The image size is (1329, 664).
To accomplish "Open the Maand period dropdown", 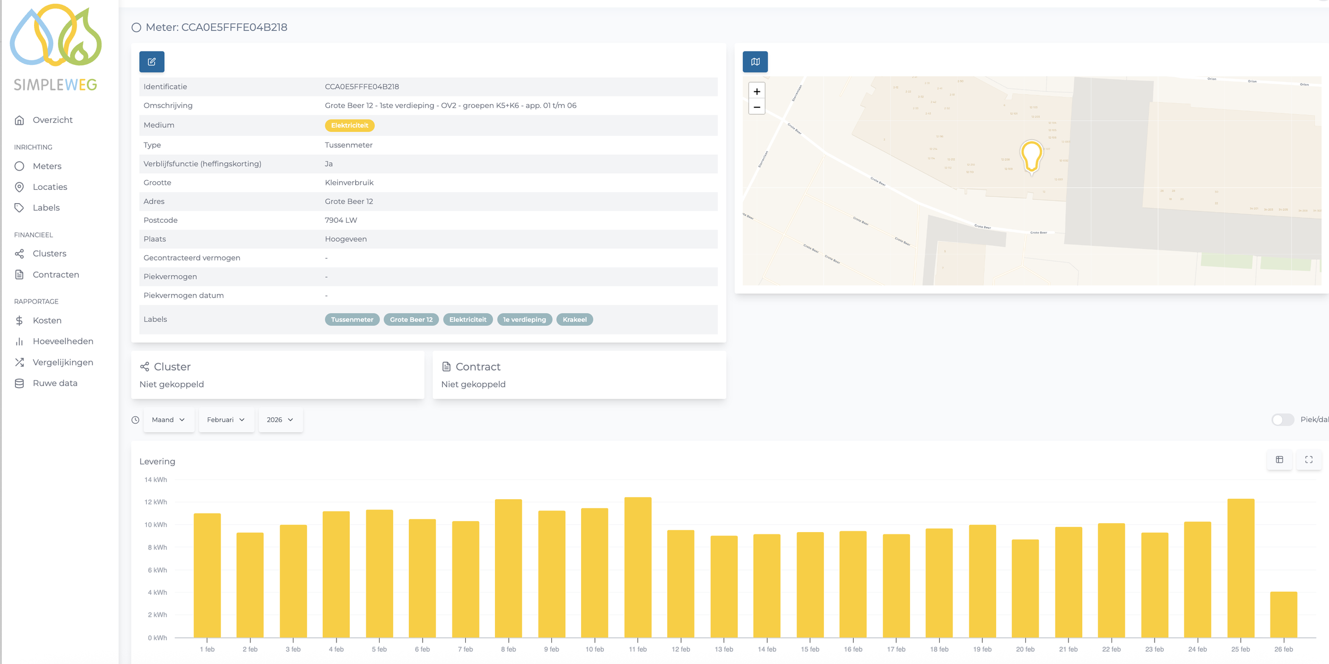I will (169, 420).
